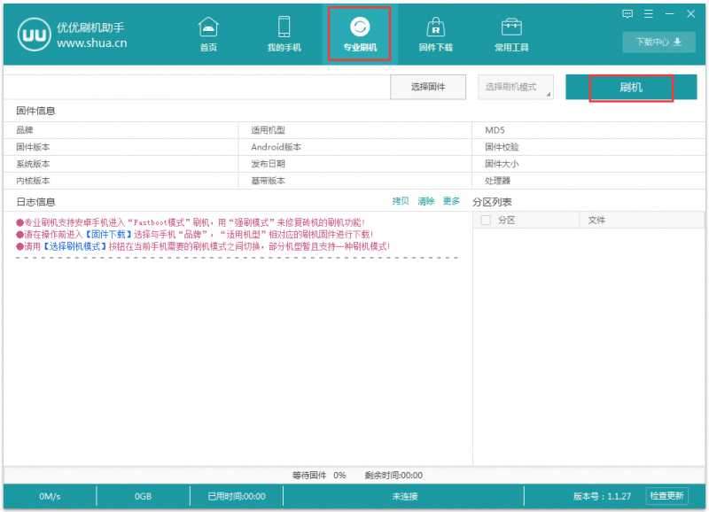Click the 选择固件 button
The width and height of the screenshot is (709, 512).
tap(428, 87)
